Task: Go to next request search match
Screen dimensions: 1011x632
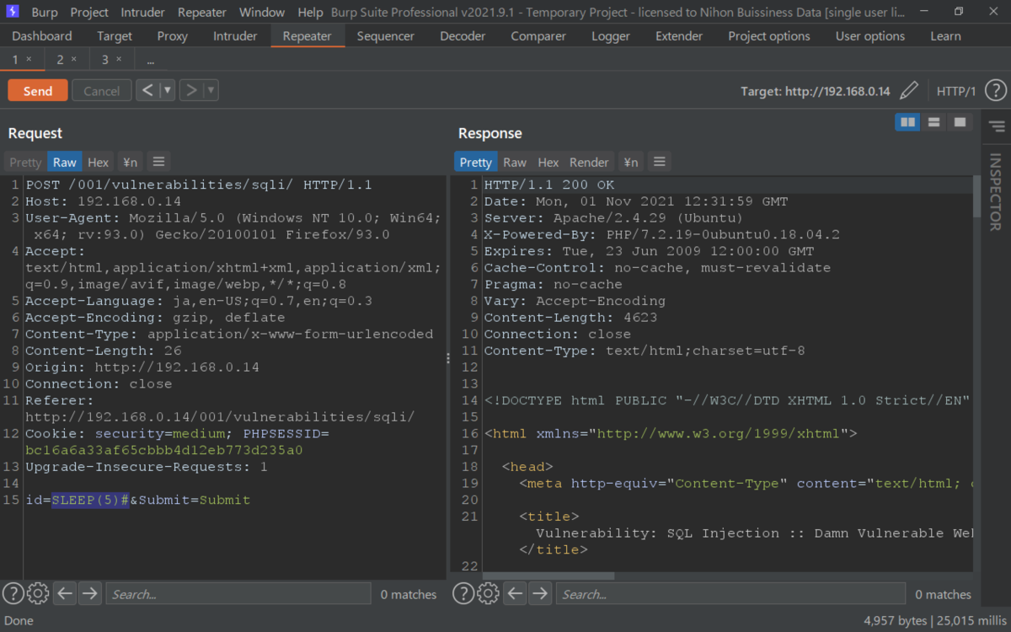Action: tap(89, 593)
